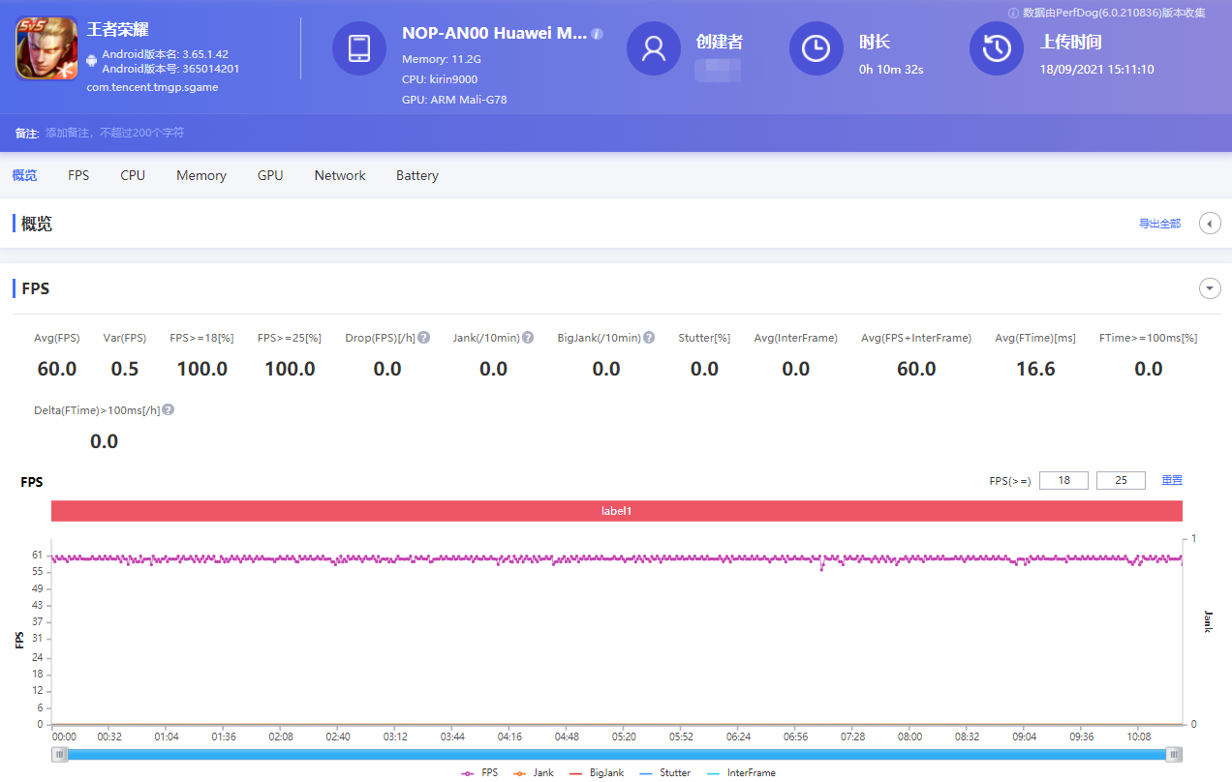The width and height of the screenshot is (1232, 782).
Task: Click the creator user icon
Action: click(x=654, y=48)
